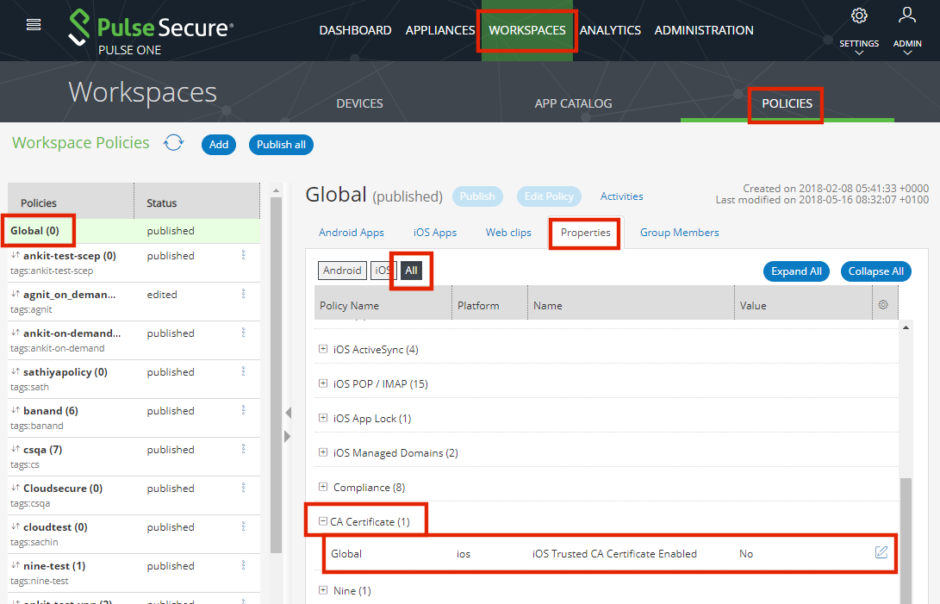
Task: Select the Properties tab
Action: (586, 233)
